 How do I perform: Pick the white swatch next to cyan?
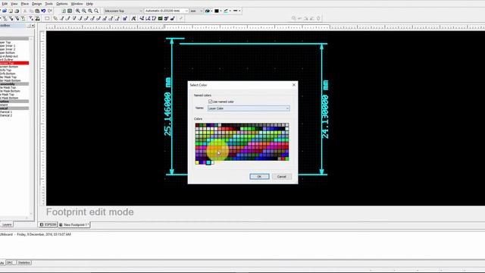[x=212, y=162]
